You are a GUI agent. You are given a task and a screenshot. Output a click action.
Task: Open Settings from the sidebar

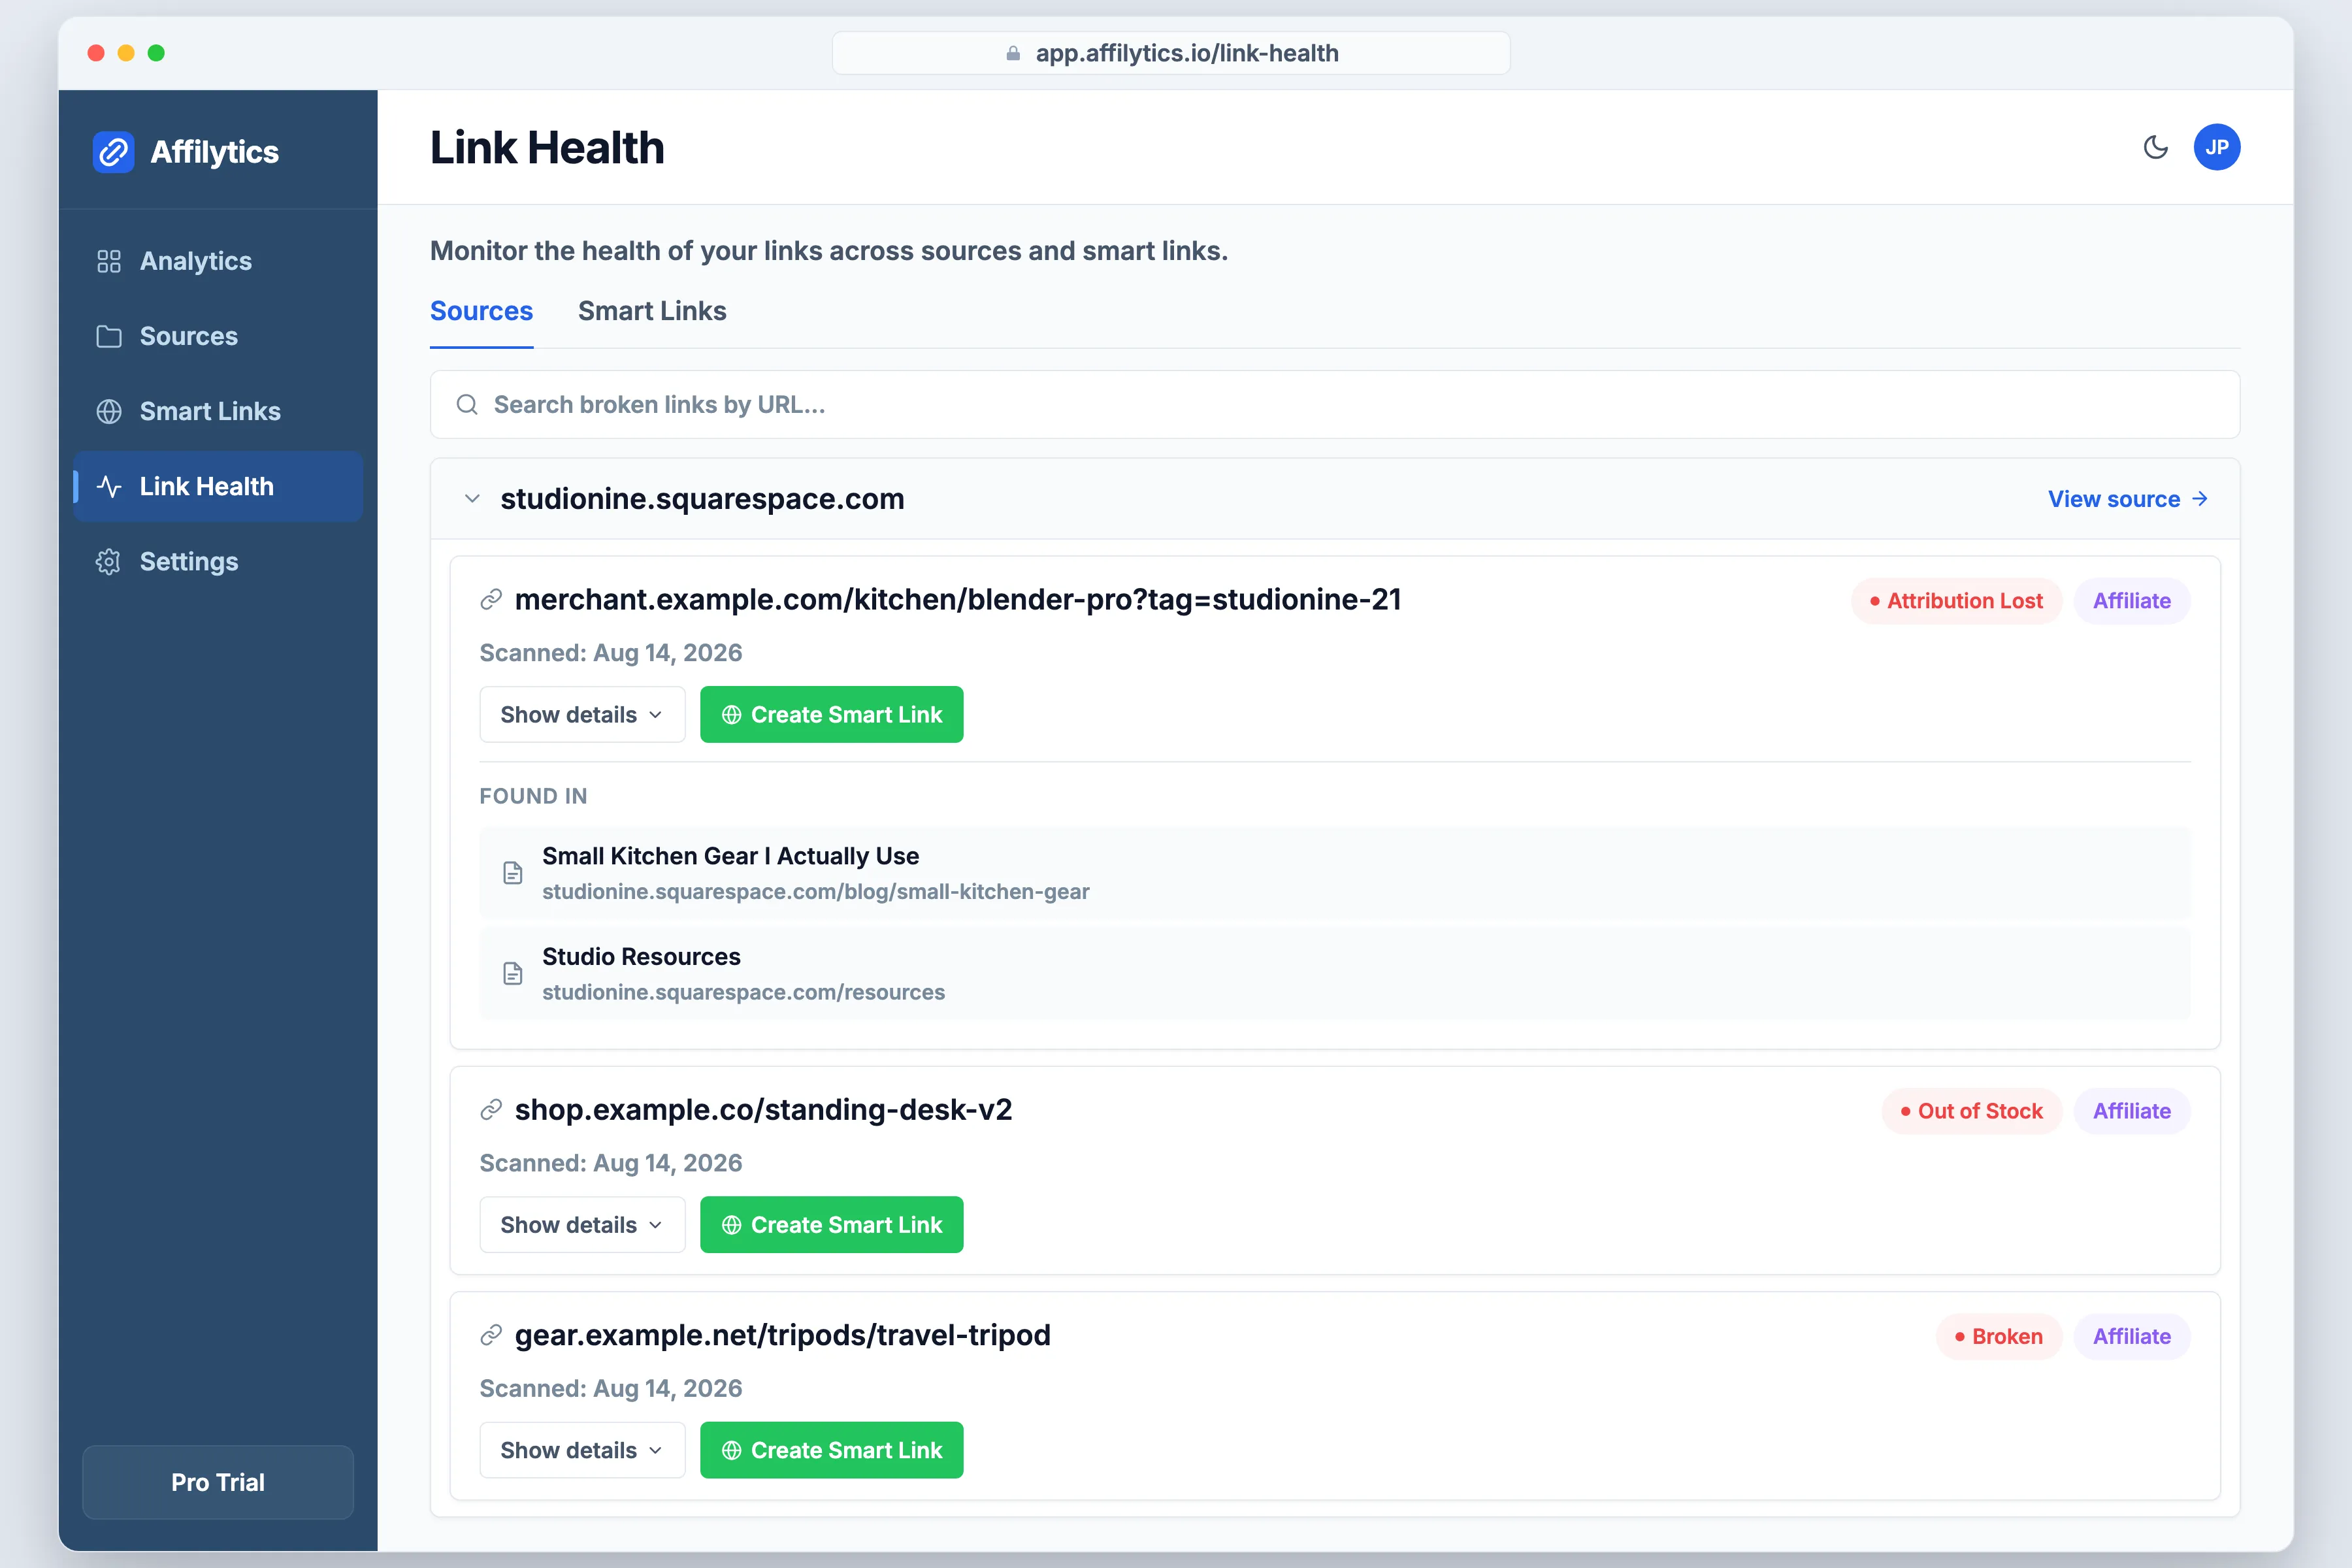pyautogui.click(x=218, y=561)
